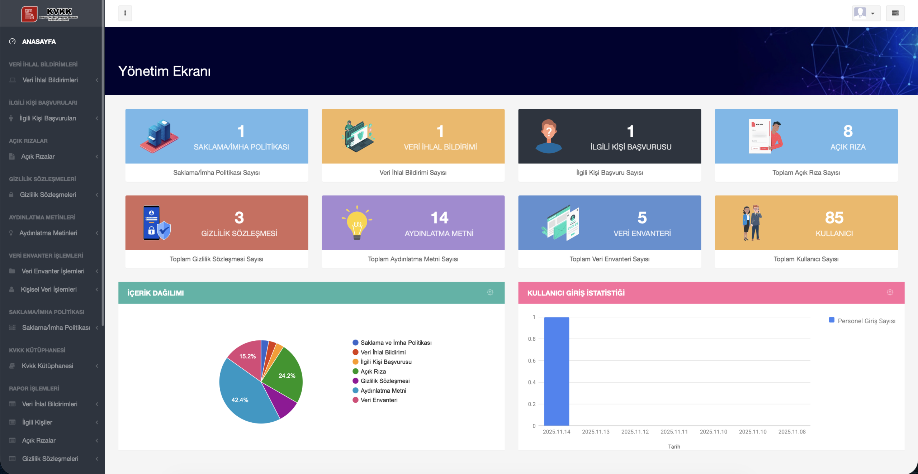Expand Açık Rızalar under the Açık Rızalar section

coord(38,157)
